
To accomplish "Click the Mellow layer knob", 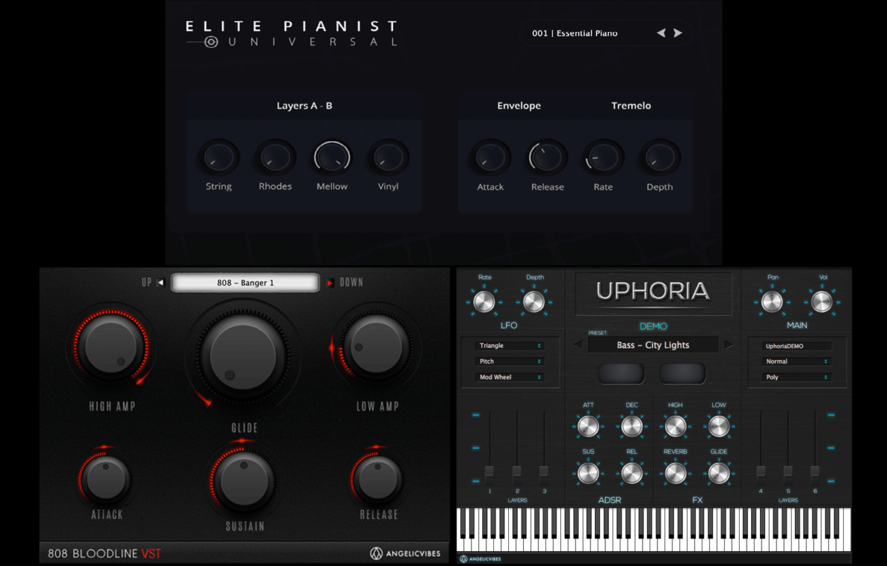I will (332, 158).
